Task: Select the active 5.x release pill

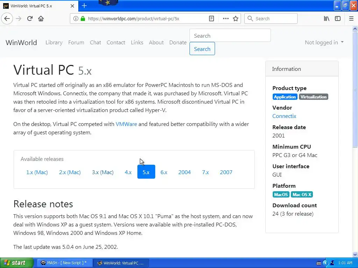Action: [146, 172]
